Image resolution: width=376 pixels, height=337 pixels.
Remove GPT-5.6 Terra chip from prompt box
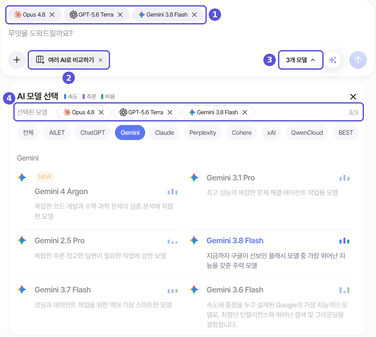[120, 15]
